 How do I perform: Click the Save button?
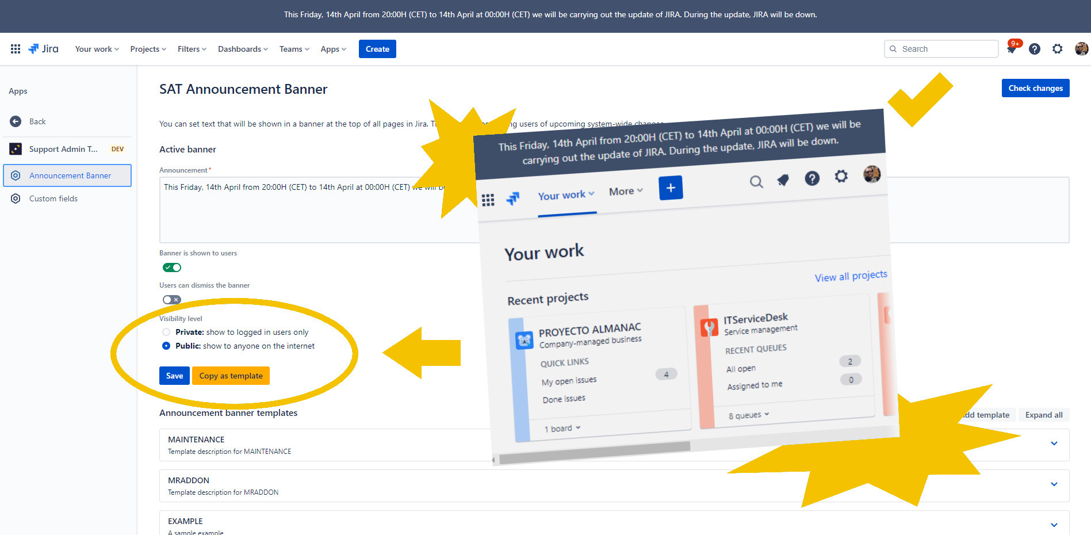click(x=174, y=376)
